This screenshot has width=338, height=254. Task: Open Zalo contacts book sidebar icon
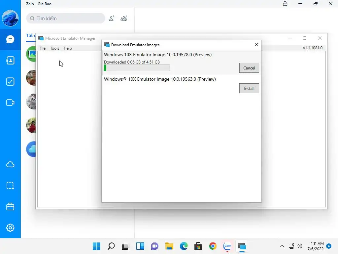tap(10, 61)
